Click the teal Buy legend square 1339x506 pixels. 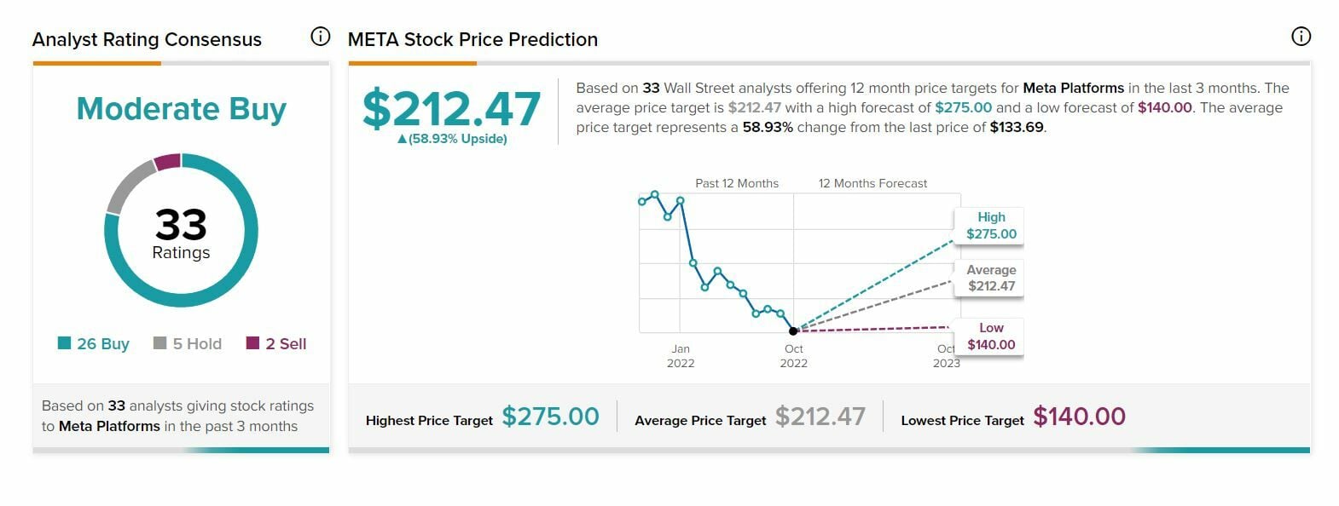[x=64, y=343]
